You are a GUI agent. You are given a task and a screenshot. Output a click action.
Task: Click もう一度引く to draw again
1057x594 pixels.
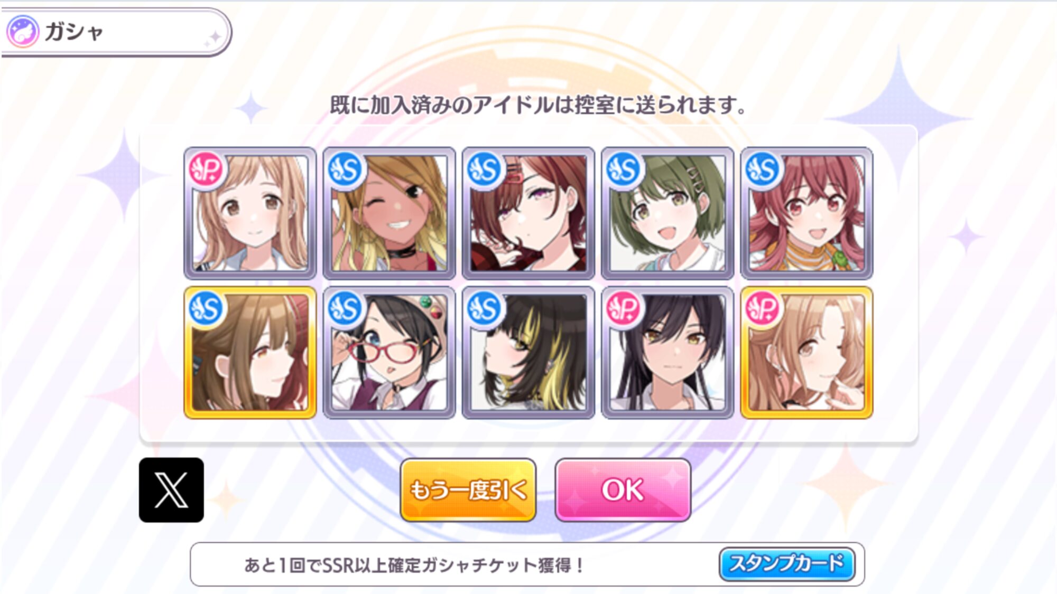pyautogui.click(x=468, y=490)
